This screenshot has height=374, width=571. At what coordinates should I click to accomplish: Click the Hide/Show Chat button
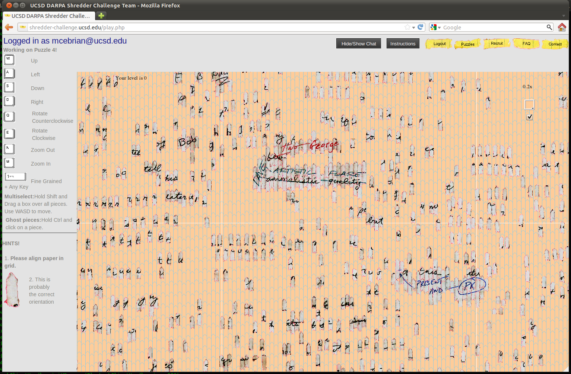tap(358, 44)
